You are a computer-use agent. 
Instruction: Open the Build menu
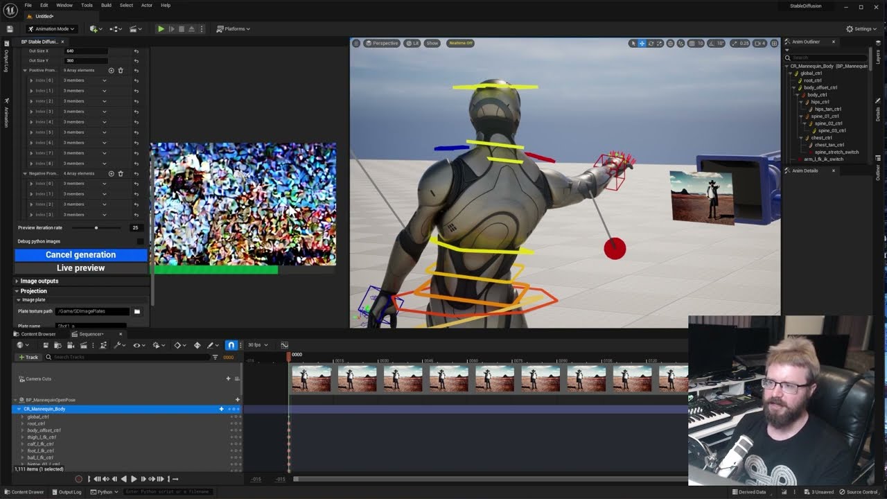tap(106, 5)
